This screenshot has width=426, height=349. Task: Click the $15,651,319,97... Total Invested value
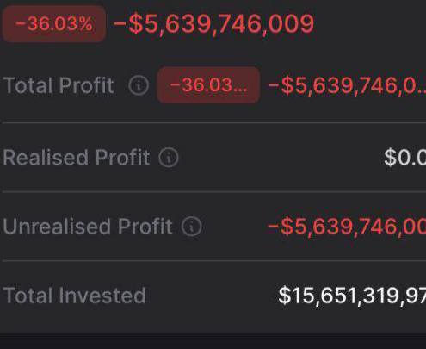pos(352,296)
